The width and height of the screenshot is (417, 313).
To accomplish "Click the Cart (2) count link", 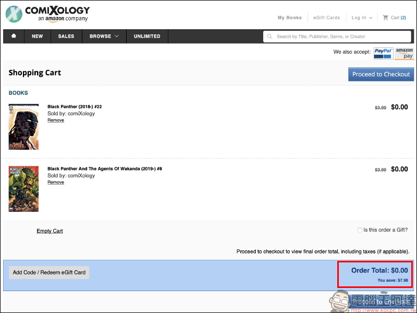I will [x=398, y=18].
